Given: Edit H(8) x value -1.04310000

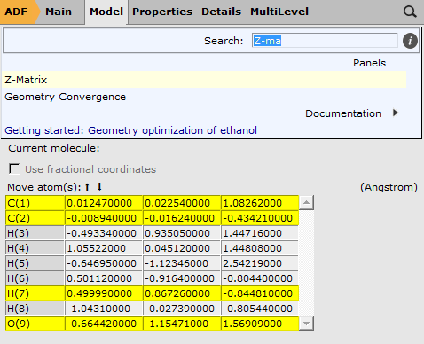Looking at the screenshot, I should click(104, 309).
